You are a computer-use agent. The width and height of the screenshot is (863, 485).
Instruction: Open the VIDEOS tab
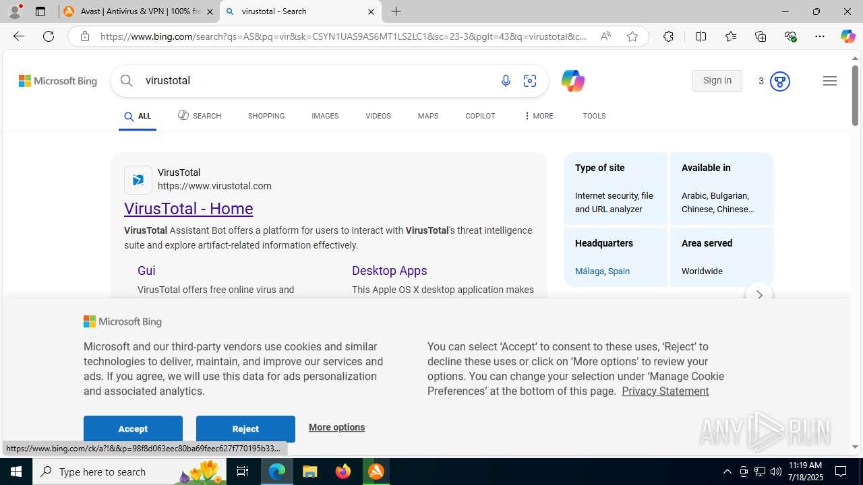378,116
